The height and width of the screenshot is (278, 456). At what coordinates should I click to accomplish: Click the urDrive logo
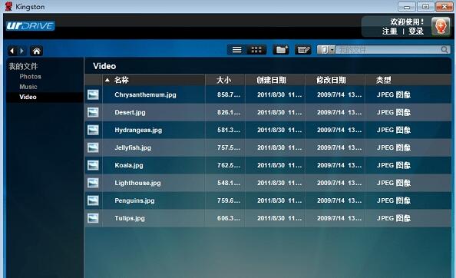(x=30, y=26)
